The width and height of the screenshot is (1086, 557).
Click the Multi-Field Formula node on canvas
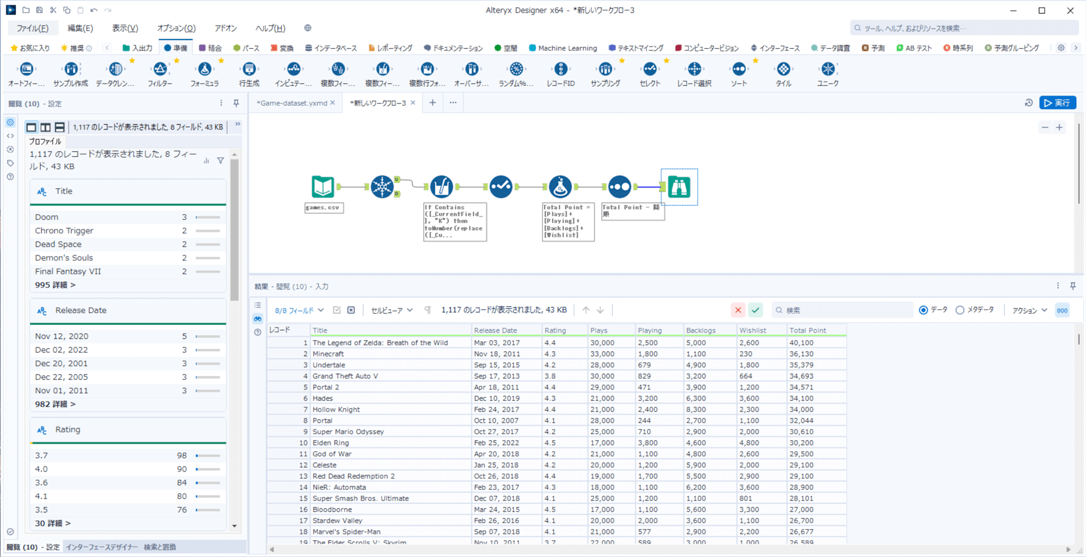(x=441, y=187)
